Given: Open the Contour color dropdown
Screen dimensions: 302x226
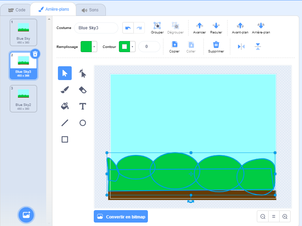Looking at the screenshot, I should [133, 47].
